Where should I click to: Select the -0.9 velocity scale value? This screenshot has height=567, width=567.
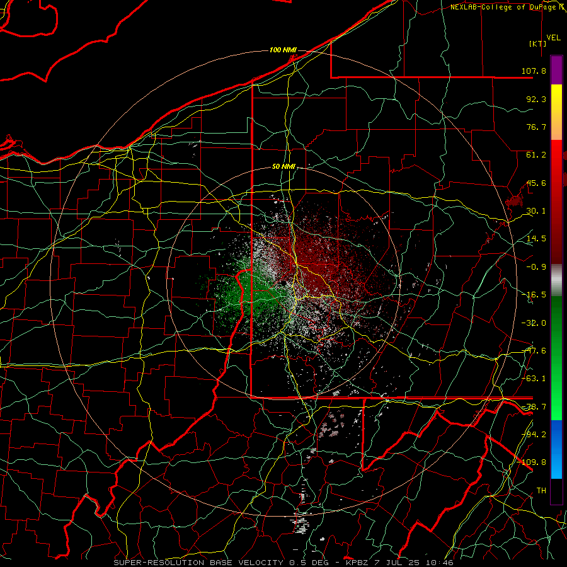point(536,267)
